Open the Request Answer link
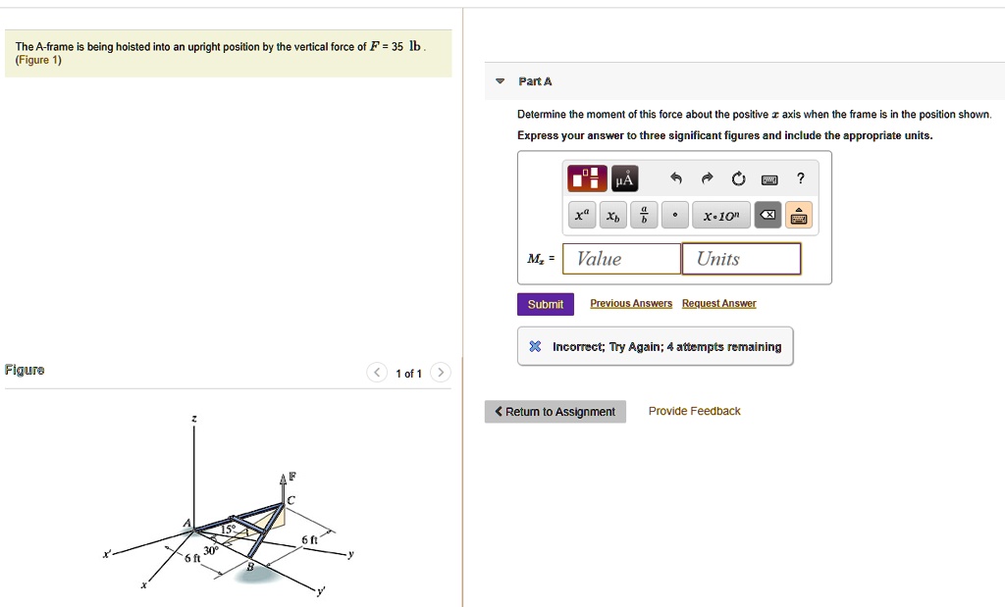 [x=718, y=304]
